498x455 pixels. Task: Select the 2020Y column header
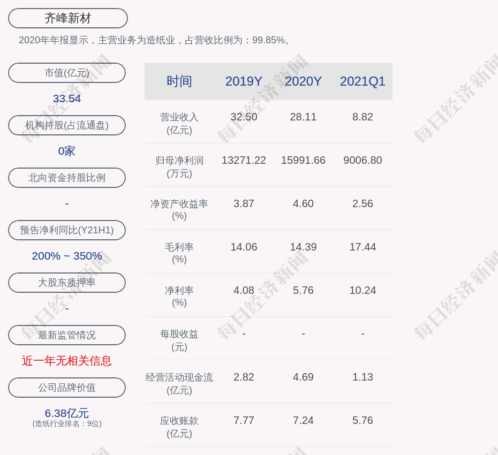(x=303, y=81)
